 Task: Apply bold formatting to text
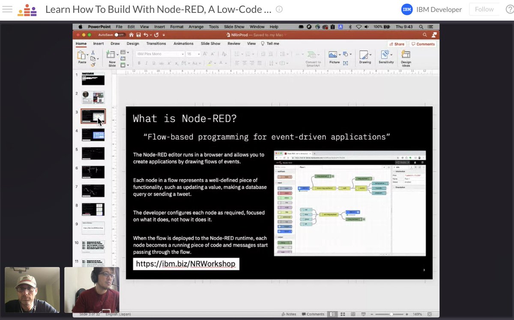(x=139, y=63)
